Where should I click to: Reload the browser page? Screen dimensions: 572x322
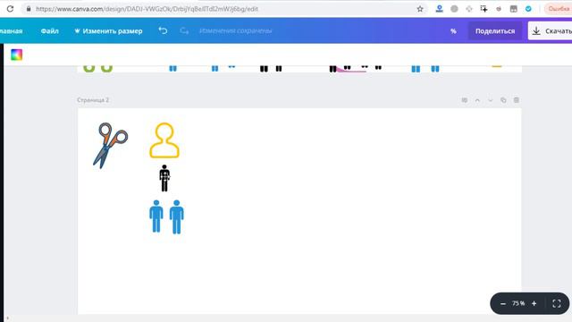click(10, 9)
